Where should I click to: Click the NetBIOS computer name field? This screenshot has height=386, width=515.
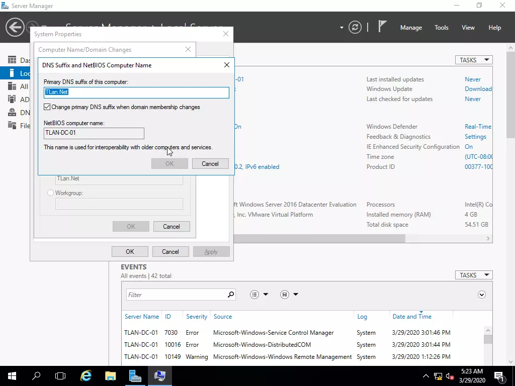pos(94,133)
